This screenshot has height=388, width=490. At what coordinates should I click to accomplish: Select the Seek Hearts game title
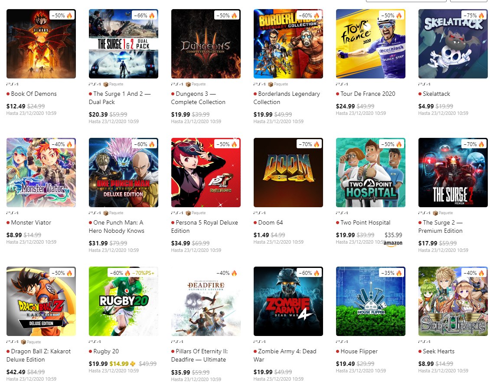(x=438, y=351)
